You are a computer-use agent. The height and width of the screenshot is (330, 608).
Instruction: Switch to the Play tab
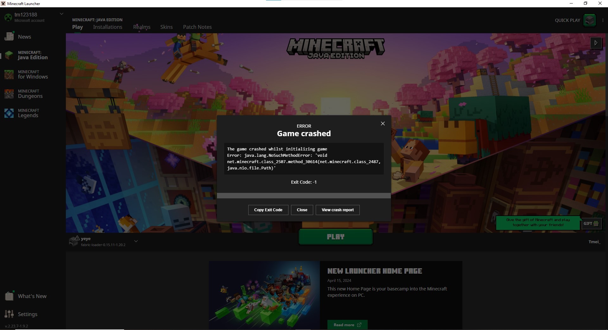click(78, 27)
